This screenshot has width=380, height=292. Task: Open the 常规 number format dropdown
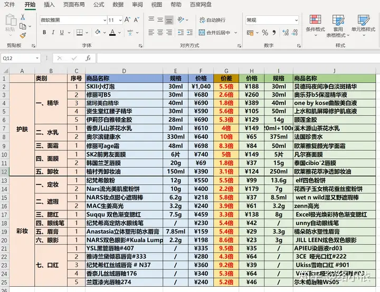click(x=296, y=20)
